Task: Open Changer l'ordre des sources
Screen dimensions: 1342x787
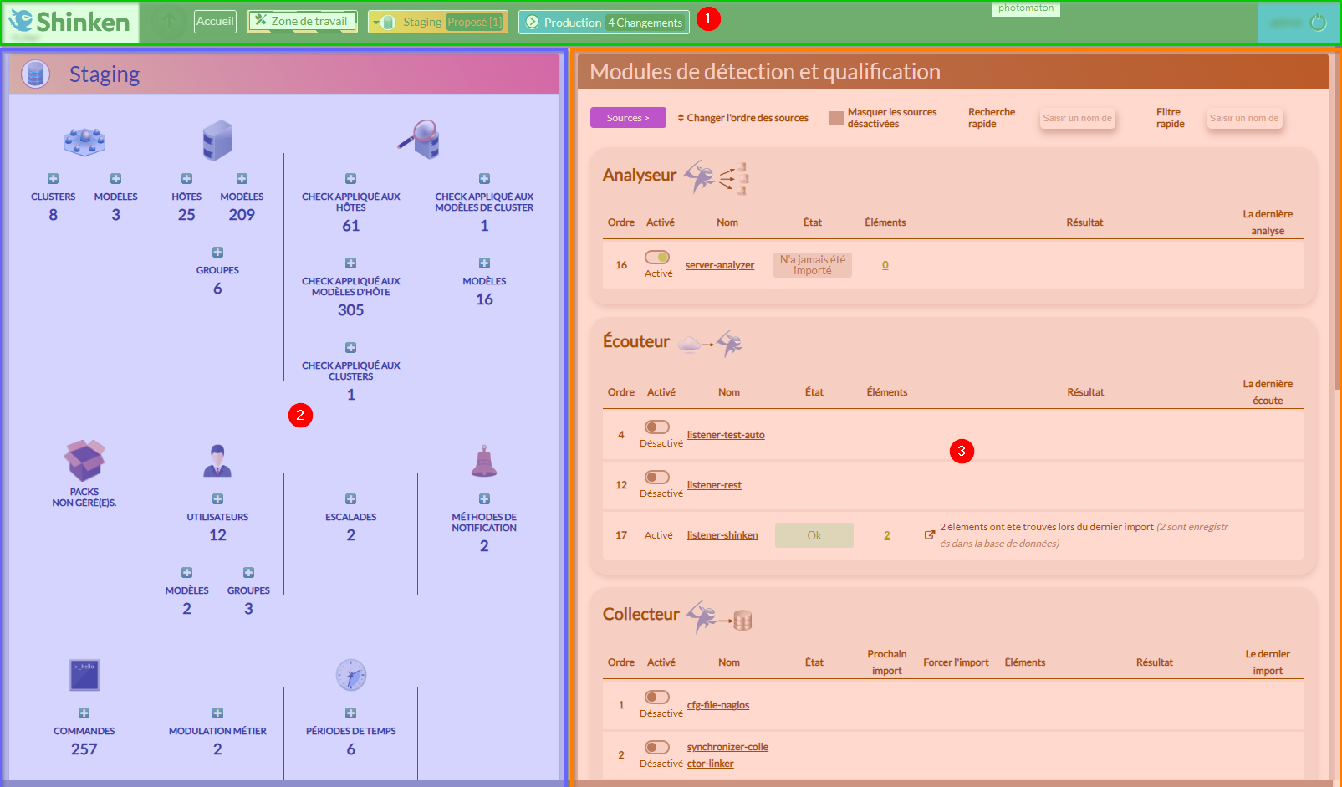Action: pos(742,118)
